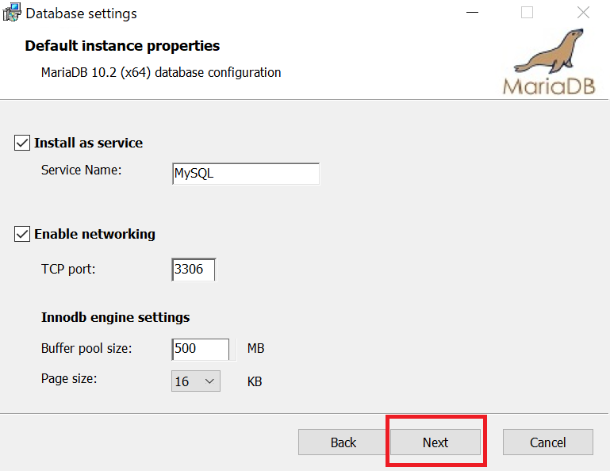Click the 'Page size:' label
Viewport: 610px width, 471px height.
click(69, 378)
